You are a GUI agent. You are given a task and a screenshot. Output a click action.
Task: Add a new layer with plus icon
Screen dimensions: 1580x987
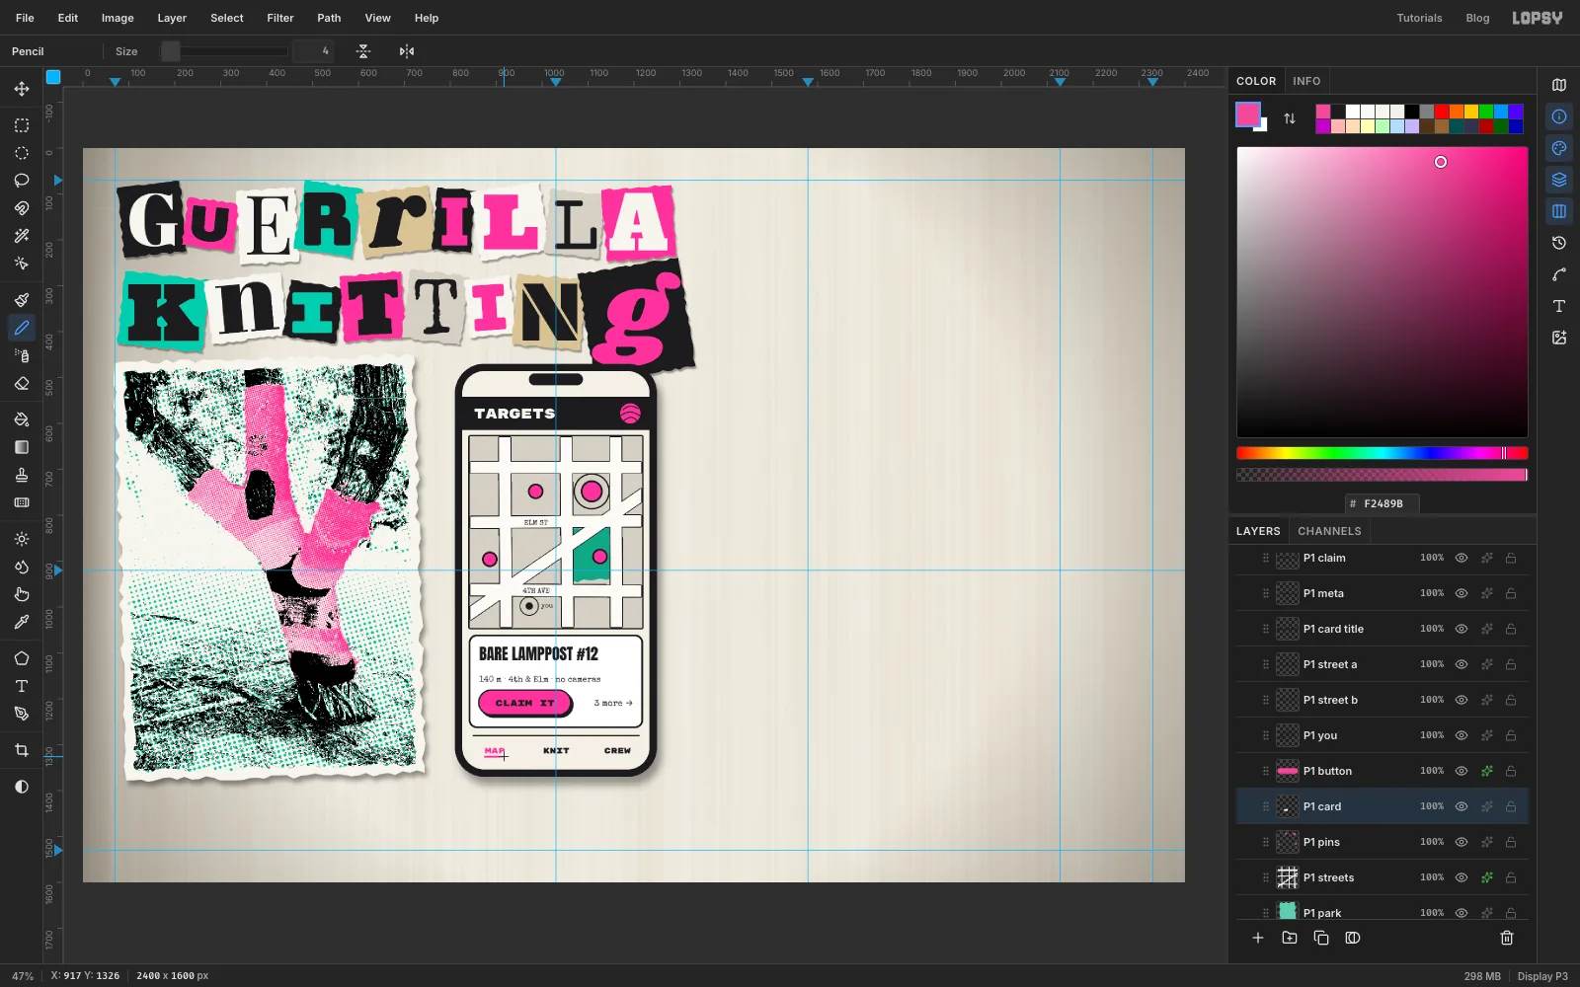click(x=1258, y=938)
